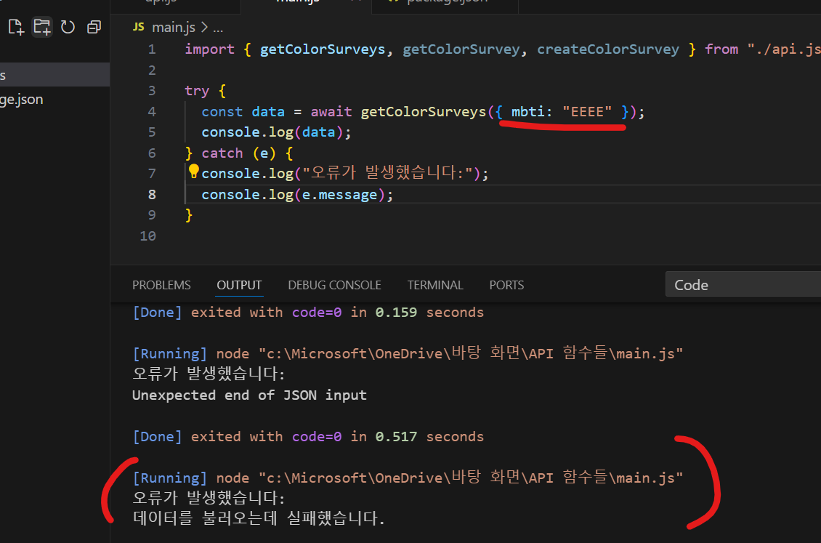This screenshot has width=821, height=543.
Task: Click 'Unexpected end of JSON input' output line
Action: coord(249,395)
